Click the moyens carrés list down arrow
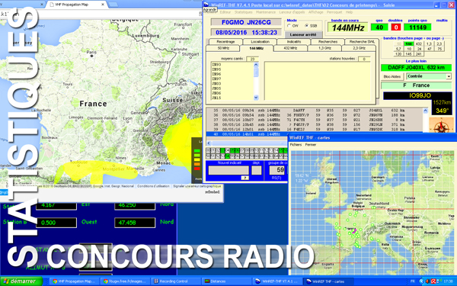The height and width of the screenshot is (286, 457). (256, 98)
